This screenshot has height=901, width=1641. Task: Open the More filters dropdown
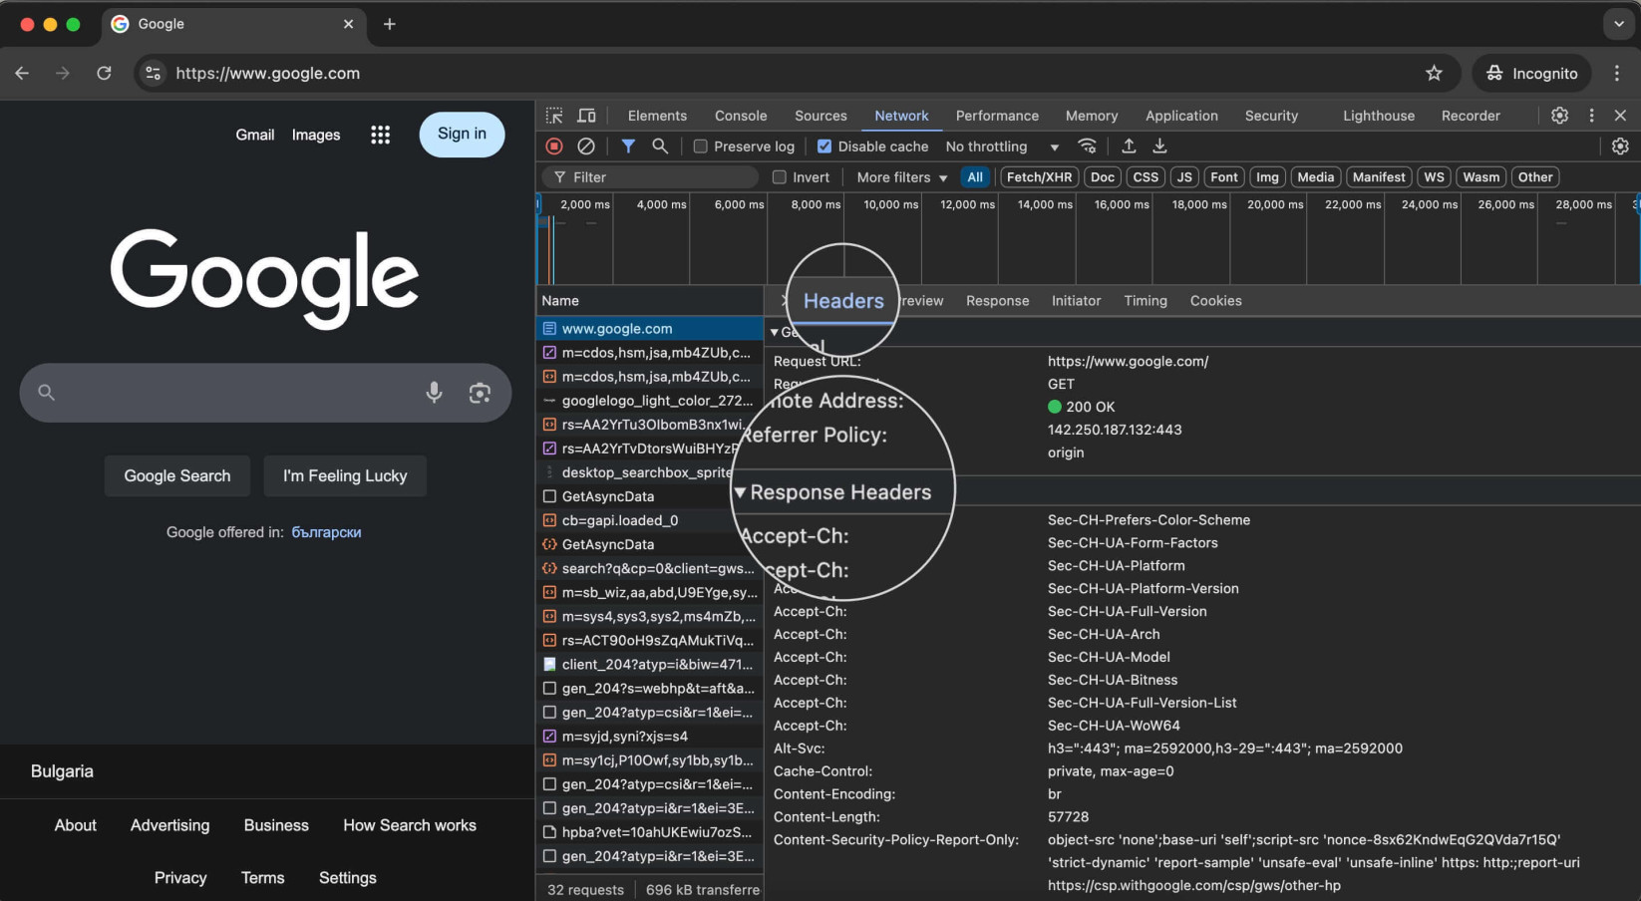pyautogui.click(x=901, y=177)
